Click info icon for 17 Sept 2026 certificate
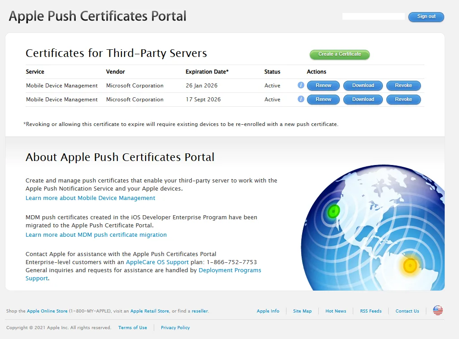 tap(301, 99)
